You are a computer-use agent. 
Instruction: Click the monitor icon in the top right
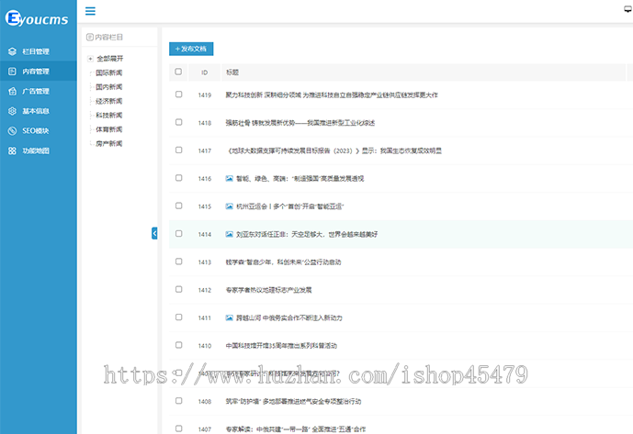[628, 9]
